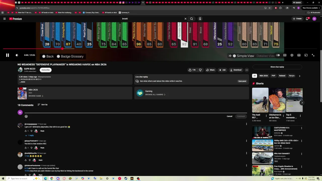Select NBA 2K26 filter chip
This screenshot has width=322, height=181.
coord(264,76)
